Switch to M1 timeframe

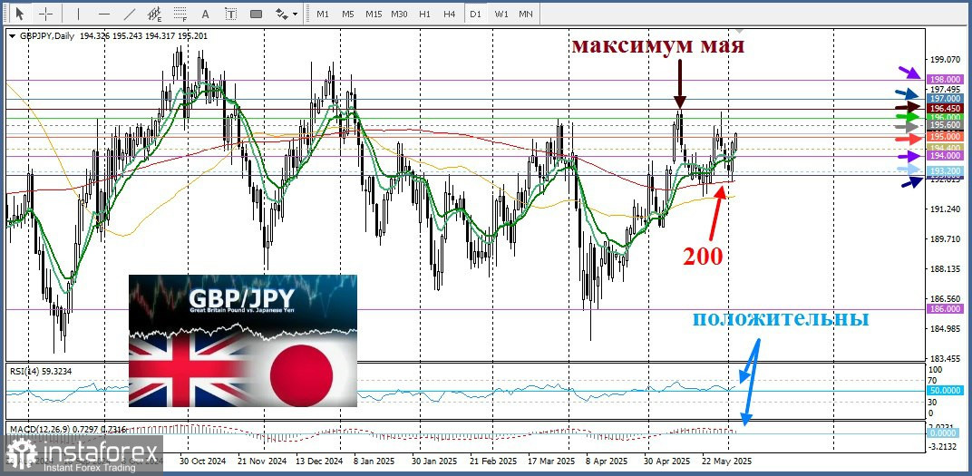(323, 13)
